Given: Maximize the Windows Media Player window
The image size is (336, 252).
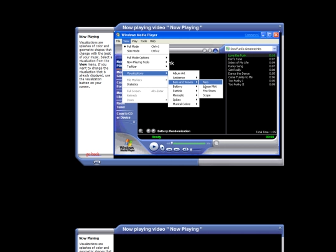Looking at the screenshot, I should [x=269, y=35].
